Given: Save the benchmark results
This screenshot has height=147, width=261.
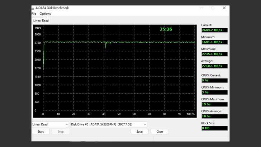Looking at the screenshot, I should pos(139,132).
